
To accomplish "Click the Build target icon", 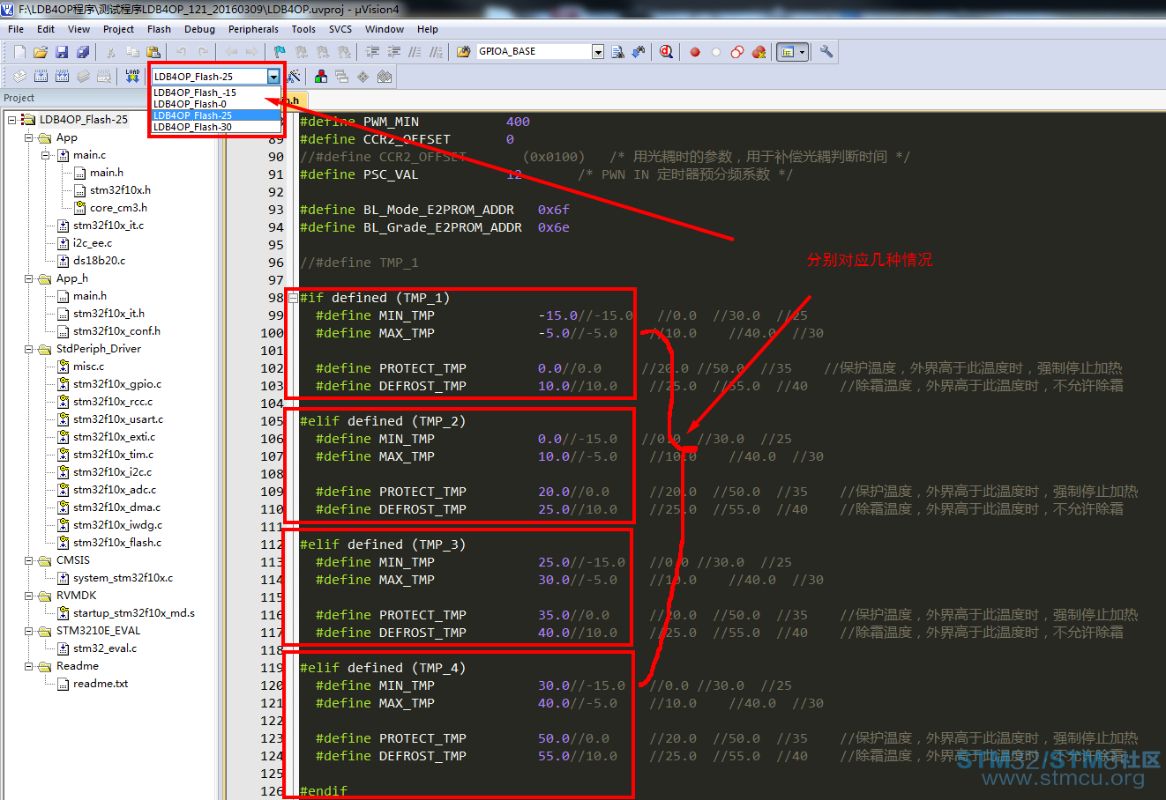I will pyautogui.click(x=41, y=77).
